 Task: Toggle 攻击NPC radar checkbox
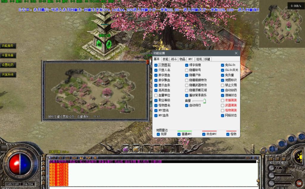point(204,134)
